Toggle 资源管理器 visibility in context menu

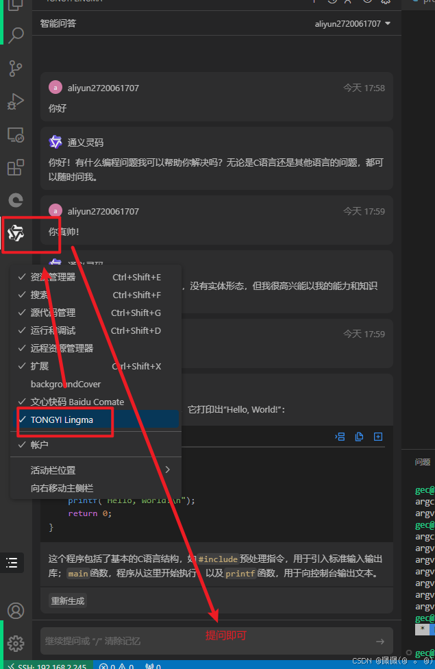[x=95, y=278]
